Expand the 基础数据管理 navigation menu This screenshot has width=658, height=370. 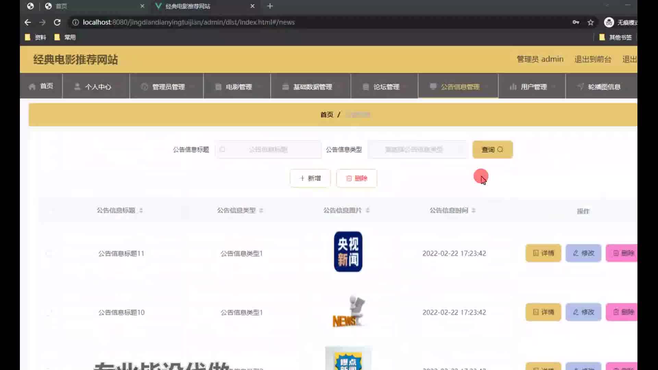(x=311, y=87)
